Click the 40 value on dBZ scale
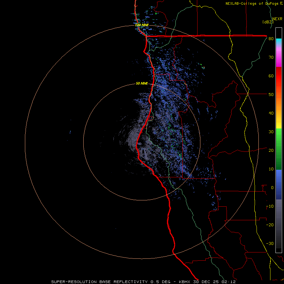 271,113
